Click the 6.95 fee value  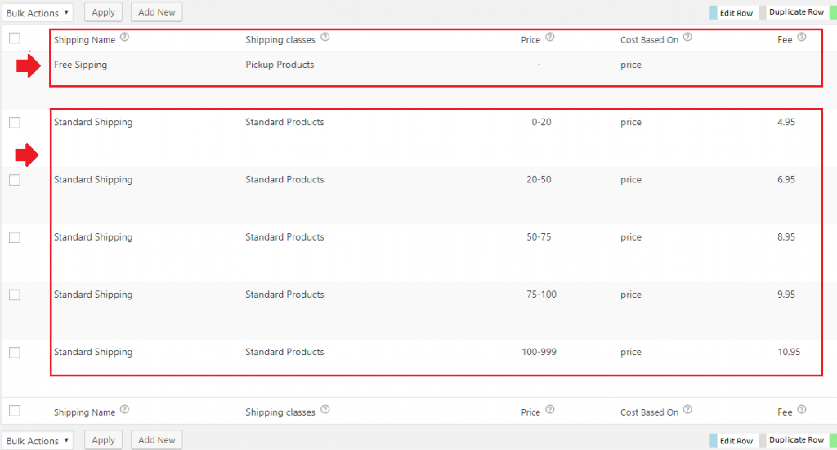click(x=786, y=179)
